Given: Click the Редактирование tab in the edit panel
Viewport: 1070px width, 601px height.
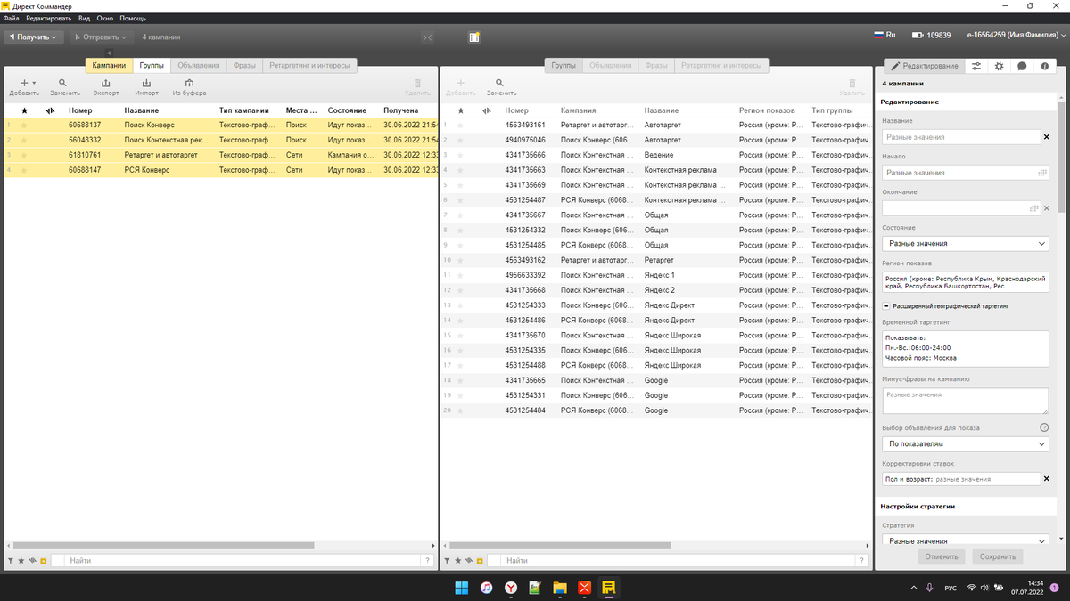Looking at the screenshot, I should click(923, 66).
